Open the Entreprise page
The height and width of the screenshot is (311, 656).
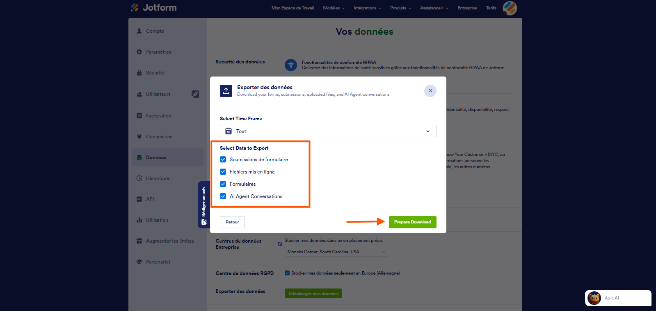(467, 8)
